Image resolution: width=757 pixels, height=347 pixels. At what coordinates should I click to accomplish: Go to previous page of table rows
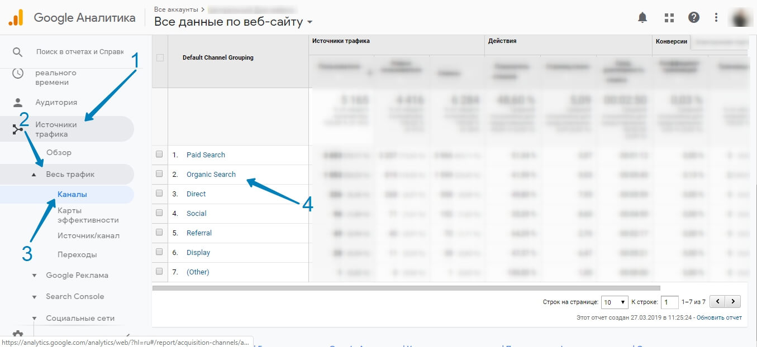click(x=717, y=302)
